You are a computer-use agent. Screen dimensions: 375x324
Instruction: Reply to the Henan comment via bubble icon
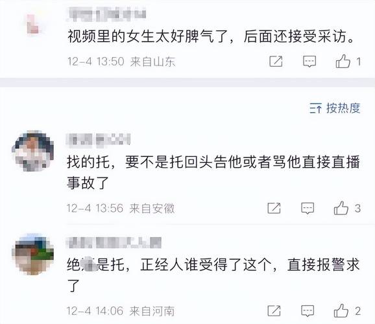click(x=308, y=311)
